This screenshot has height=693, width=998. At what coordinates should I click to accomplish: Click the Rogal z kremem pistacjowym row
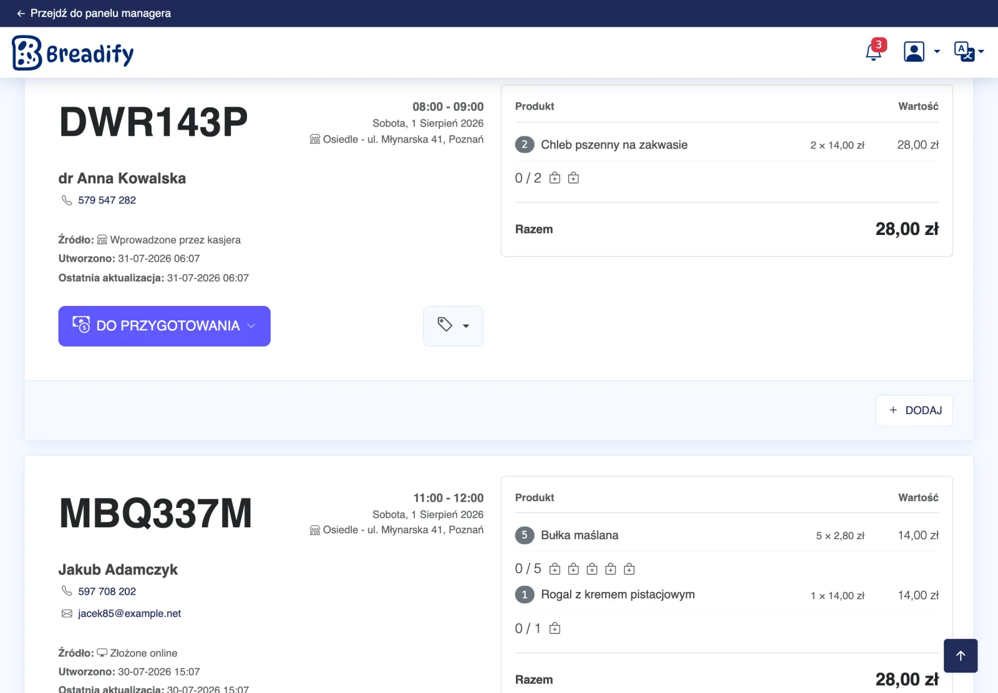click(727, 595)
